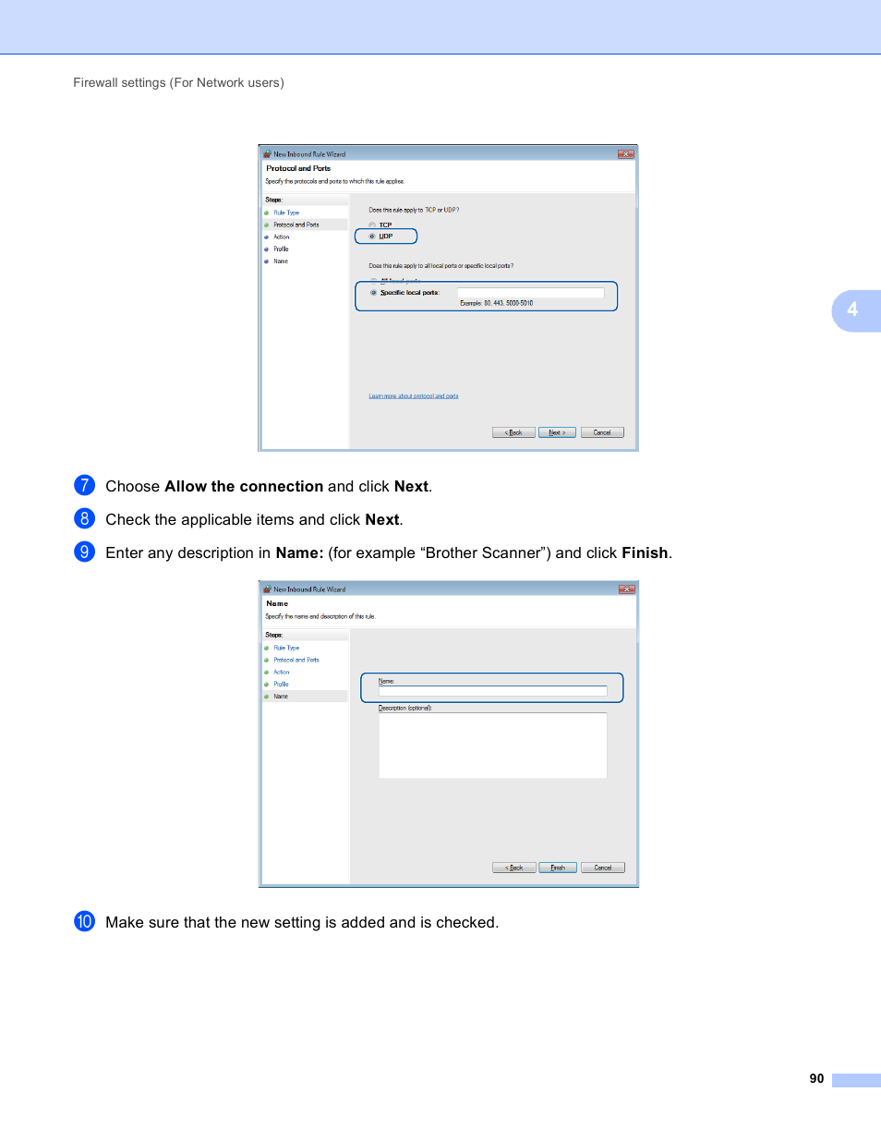Click the 'Firewall settings (For Network users)' header
Screen dimensions: 881x1141
178,82
